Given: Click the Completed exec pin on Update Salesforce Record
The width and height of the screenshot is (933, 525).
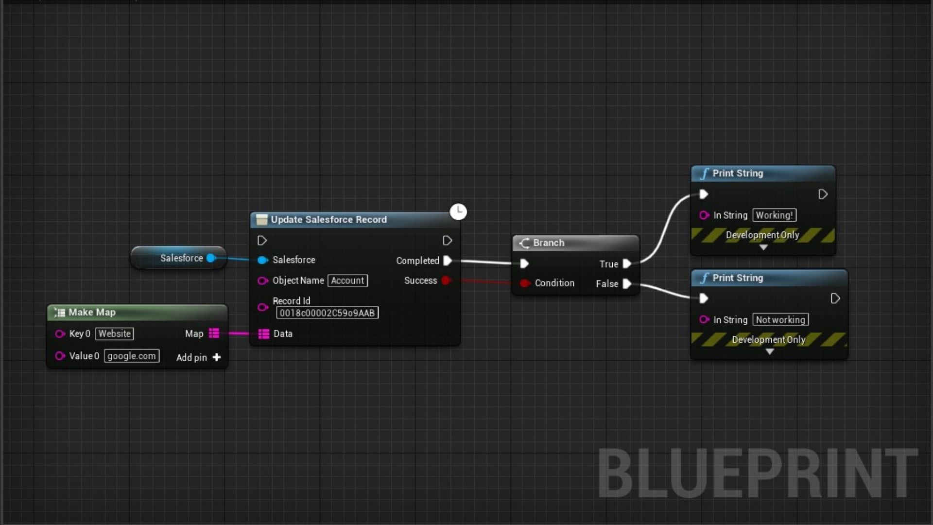Looking at the screenshot, I should tap(447, 261).
